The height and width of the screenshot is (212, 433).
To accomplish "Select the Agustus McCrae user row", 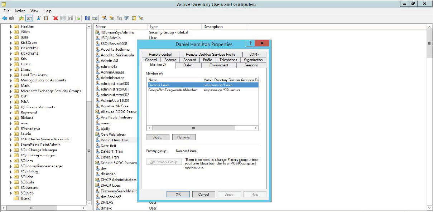I will click(114, 106).
